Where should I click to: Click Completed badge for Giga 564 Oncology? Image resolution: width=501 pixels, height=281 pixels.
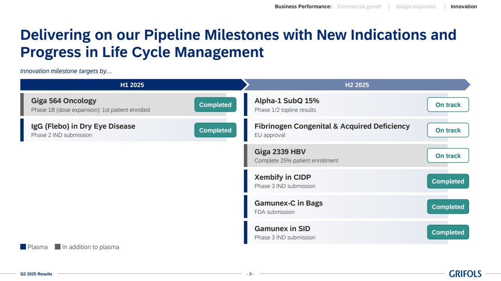pos(215,105)
